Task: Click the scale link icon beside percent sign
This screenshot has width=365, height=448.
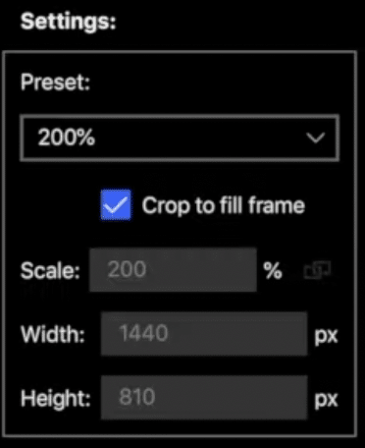Action: pos(317,271)
